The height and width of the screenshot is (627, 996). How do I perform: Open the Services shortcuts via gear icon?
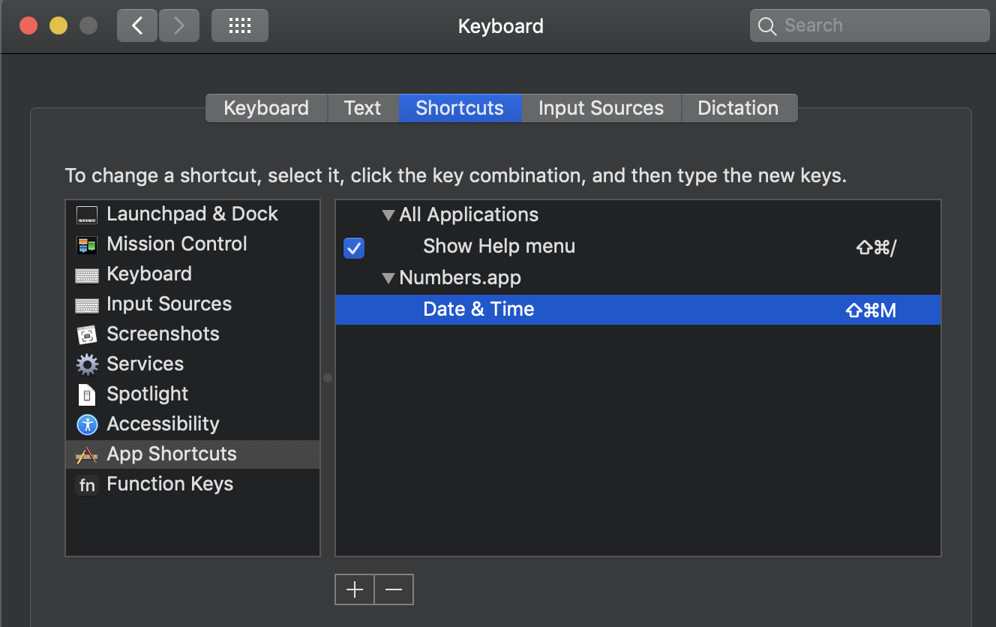click(x=86, y=364)
